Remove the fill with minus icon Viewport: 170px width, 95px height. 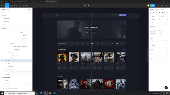pyautogui.click(x=168, y=45)
